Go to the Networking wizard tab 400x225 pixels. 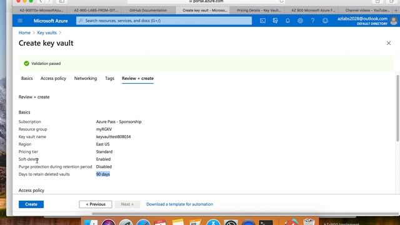click(86, 78)
